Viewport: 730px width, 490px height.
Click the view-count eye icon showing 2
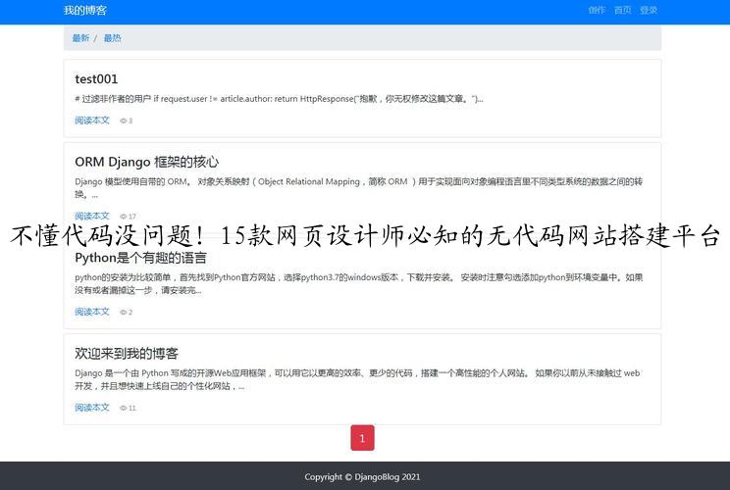124,313
